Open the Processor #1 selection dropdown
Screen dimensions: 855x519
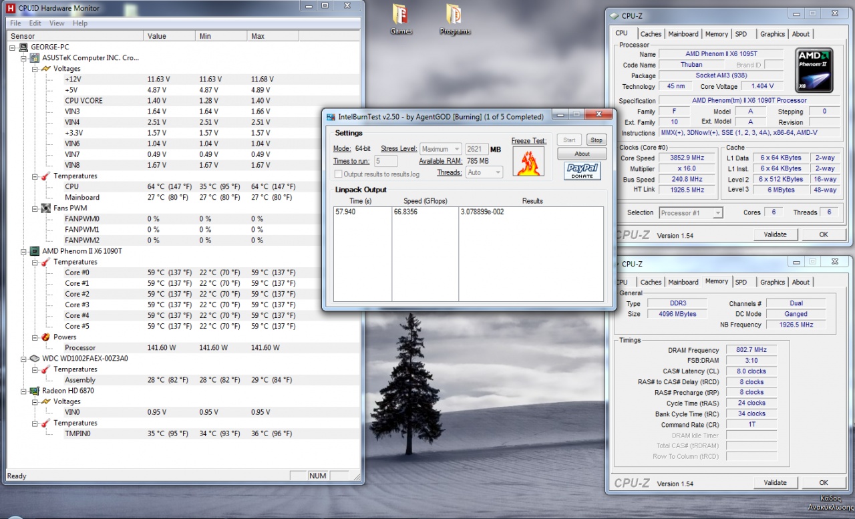691,213
